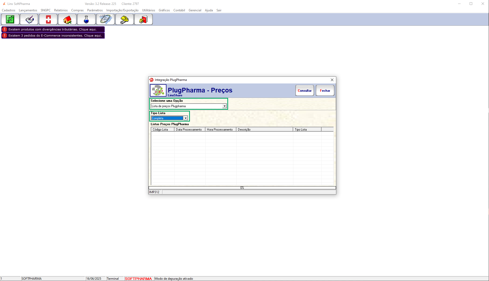Open the red-roof house toolbar icon
This screenshot has height=281, width=489.
[67, 19]
